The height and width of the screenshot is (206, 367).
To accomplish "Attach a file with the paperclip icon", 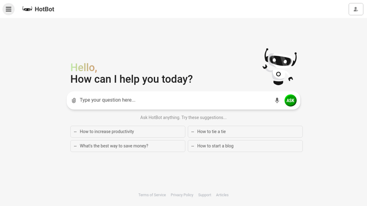I will (x=74, y=100).
